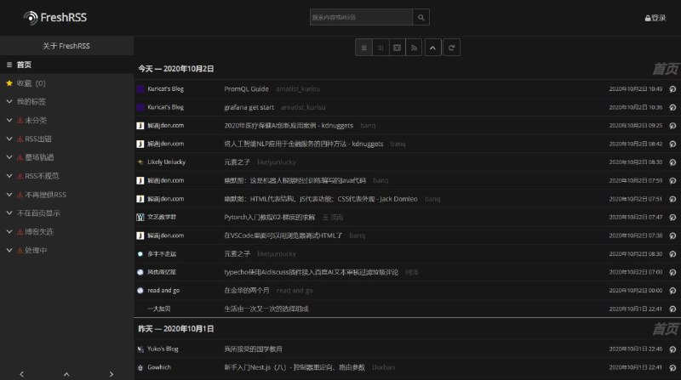Go to previous article using left arrow
Screen dimensions: 681x380
click(x=22, y=373)
